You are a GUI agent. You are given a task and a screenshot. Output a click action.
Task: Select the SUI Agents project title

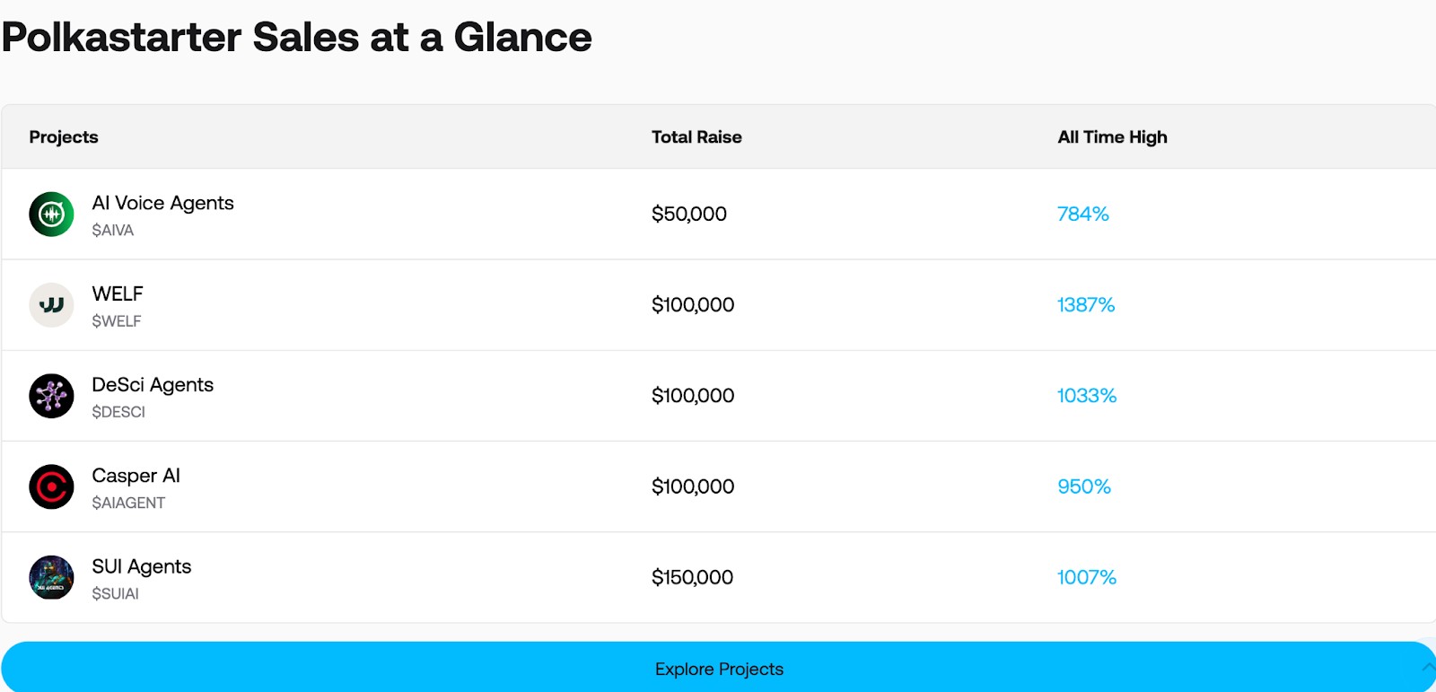(142, 566)
